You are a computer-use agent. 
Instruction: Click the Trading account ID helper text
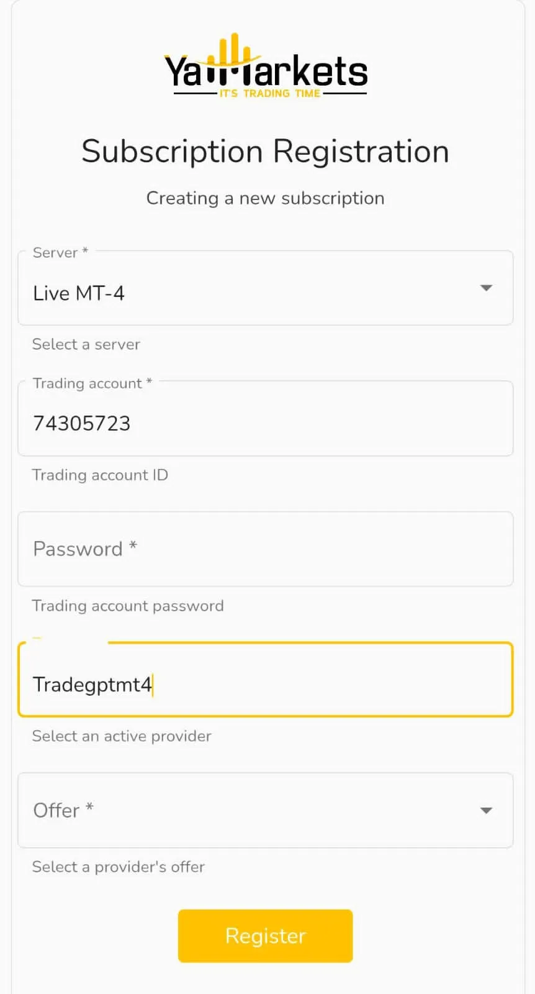coord(100,475)
